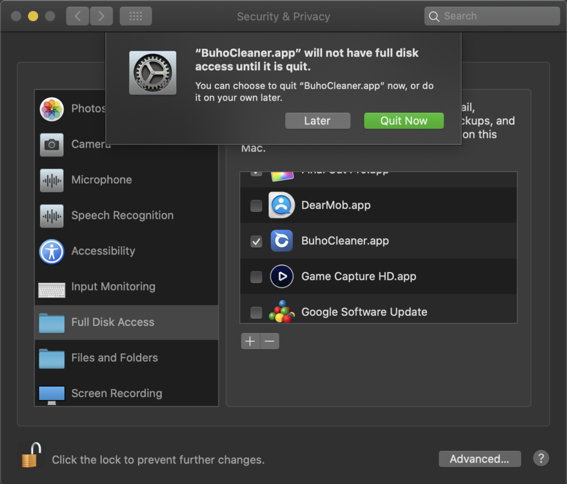
Task: Click the Search field
Action: click(x=492, y=16)
